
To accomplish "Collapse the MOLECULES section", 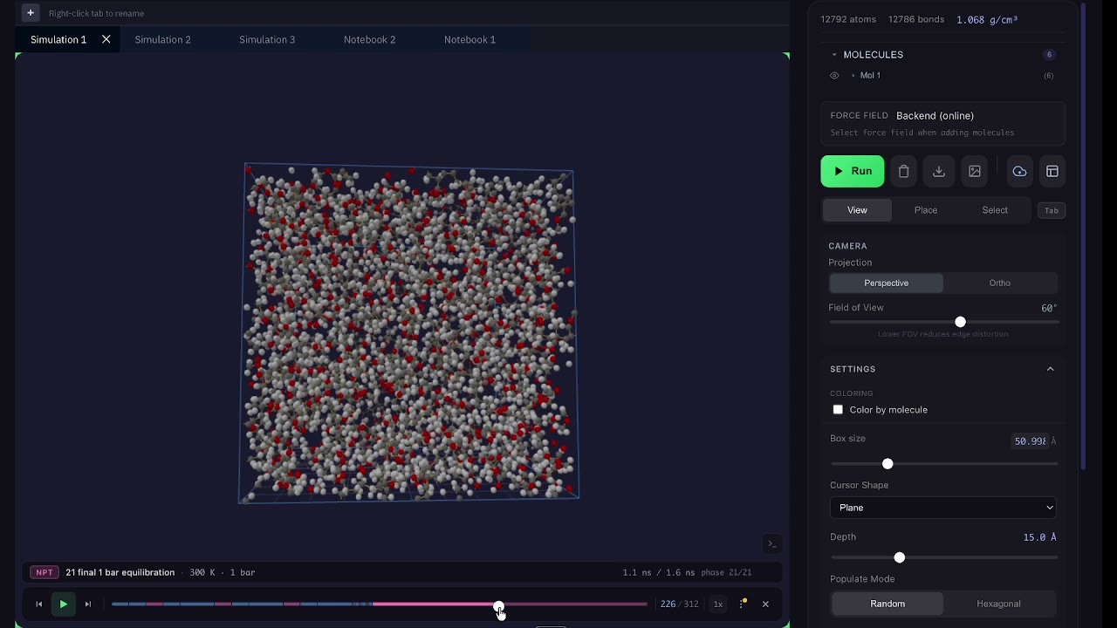I will point(834,55).
